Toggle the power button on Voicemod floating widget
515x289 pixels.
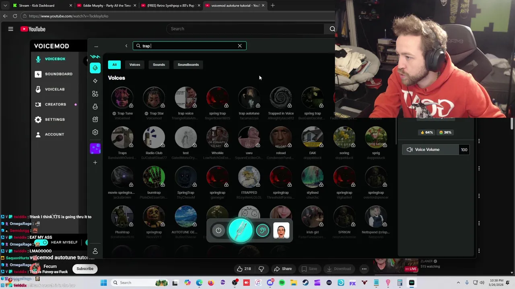218,230
